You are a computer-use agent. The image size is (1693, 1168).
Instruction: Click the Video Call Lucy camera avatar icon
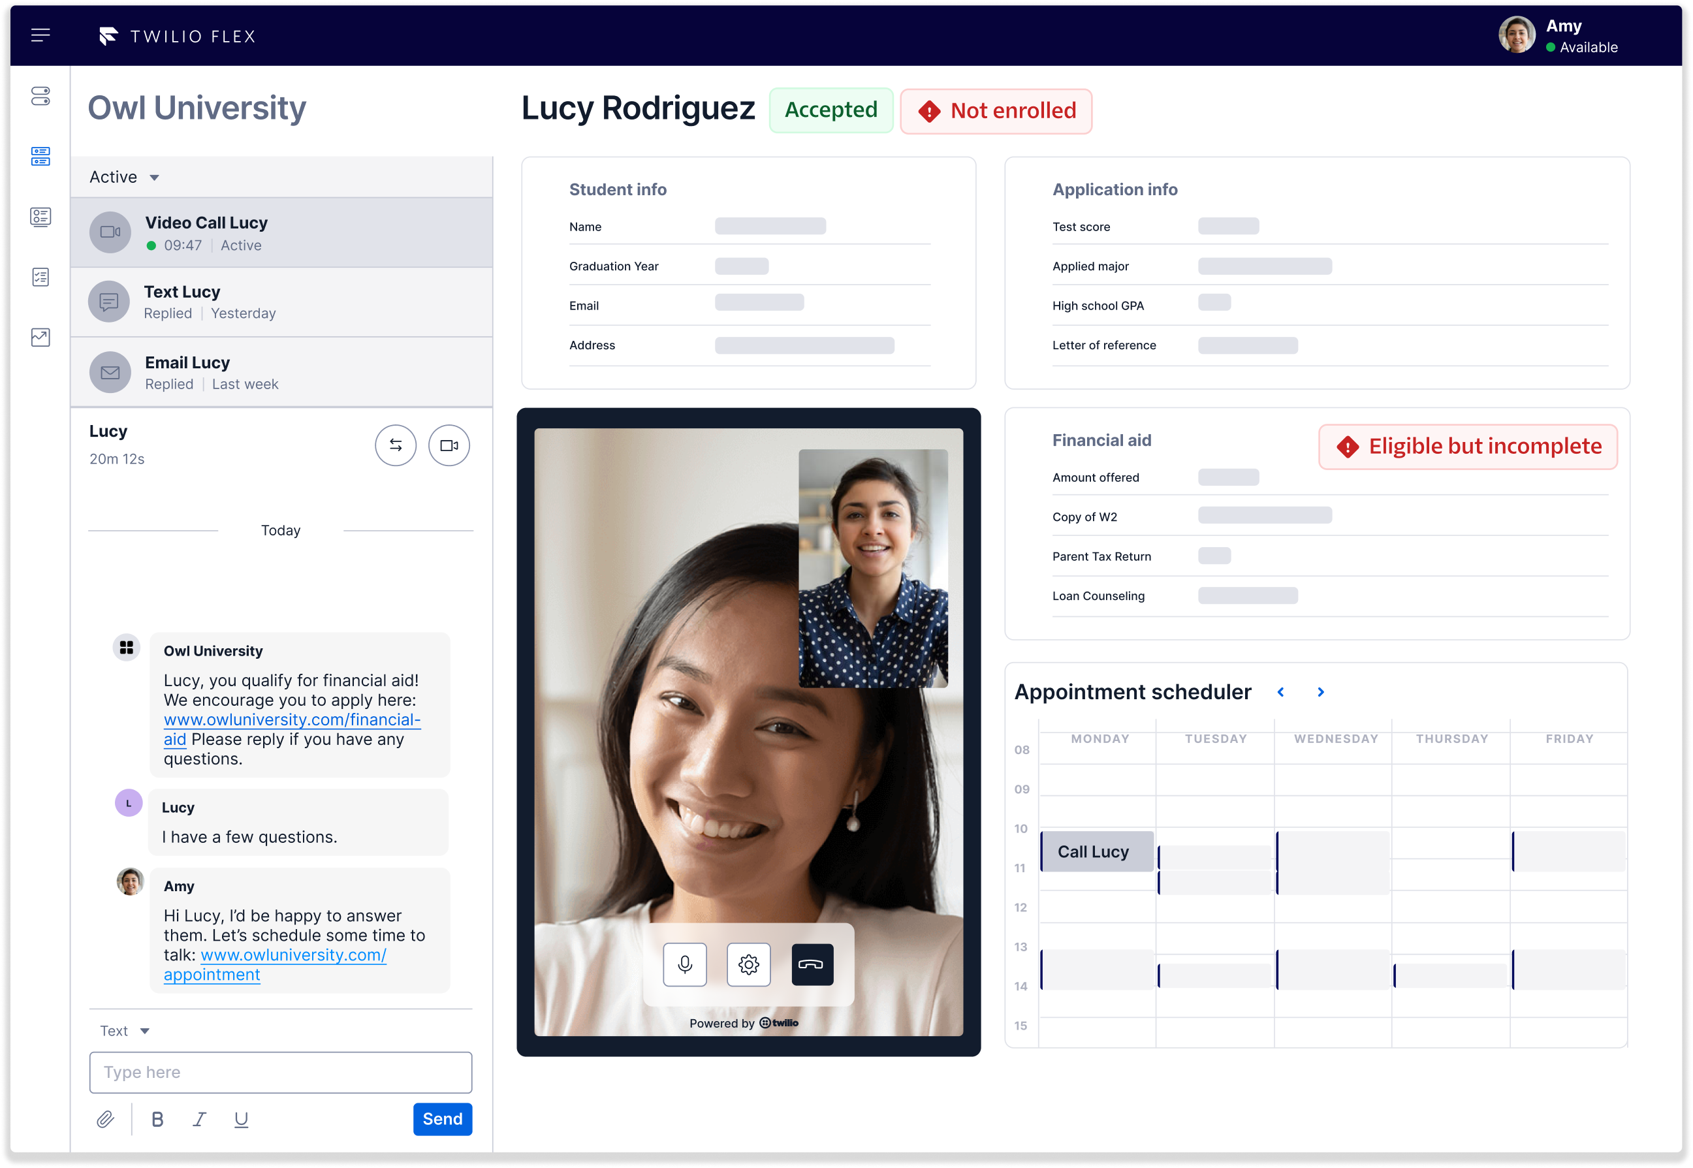pos(110,232)
